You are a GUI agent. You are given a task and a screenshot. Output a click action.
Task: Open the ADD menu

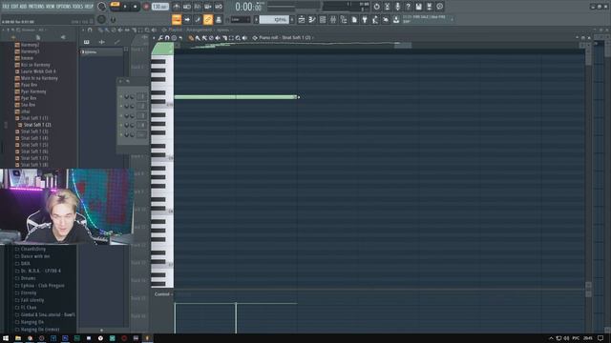pos(23,7)
